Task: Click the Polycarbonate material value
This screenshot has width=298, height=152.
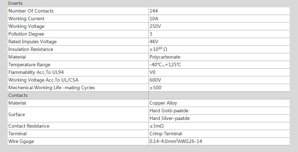Action: [165, 57]
